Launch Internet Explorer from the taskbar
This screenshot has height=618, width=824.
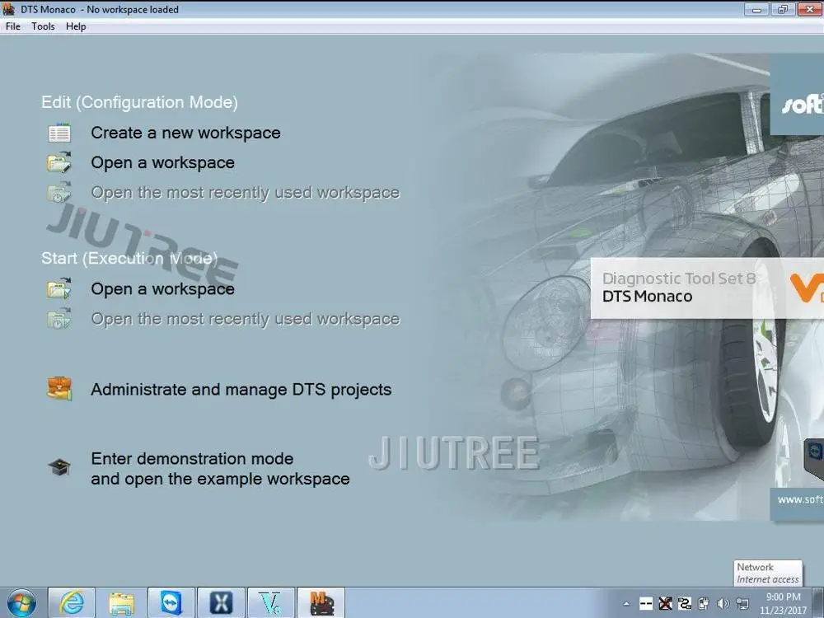(72, 603)
